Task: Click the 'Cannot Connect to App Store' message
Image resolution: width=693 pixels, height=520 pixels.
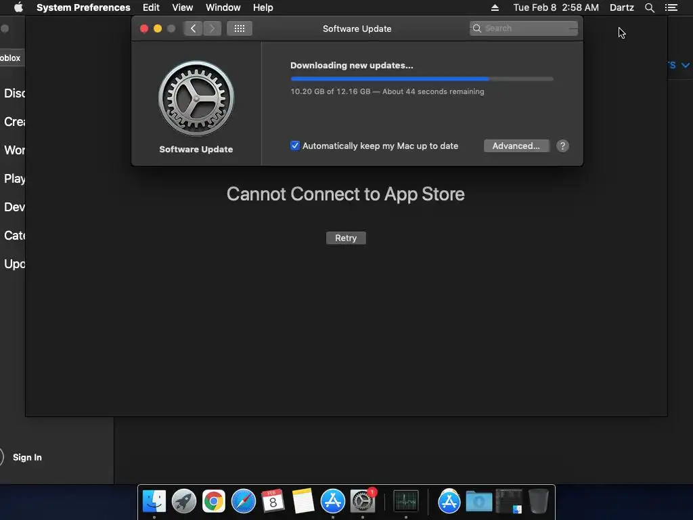Action: (x=346, y=194)
